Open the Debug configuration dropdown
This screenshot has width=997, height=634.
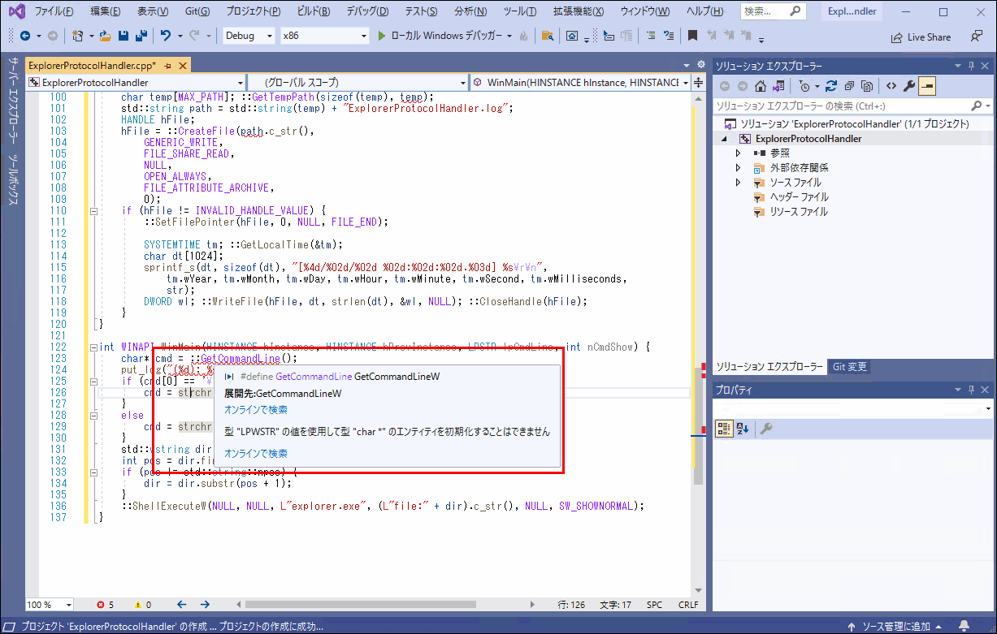pyautogui.click(x=249, y=36)
